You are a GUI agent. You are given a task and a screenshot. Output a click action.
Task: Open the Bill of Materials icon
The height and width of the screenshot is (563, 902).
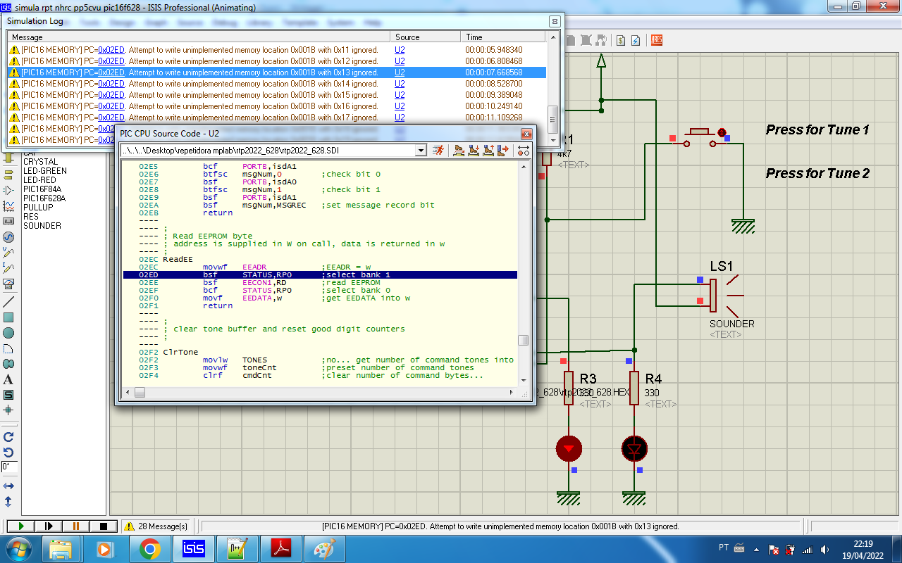coord(621,40)
